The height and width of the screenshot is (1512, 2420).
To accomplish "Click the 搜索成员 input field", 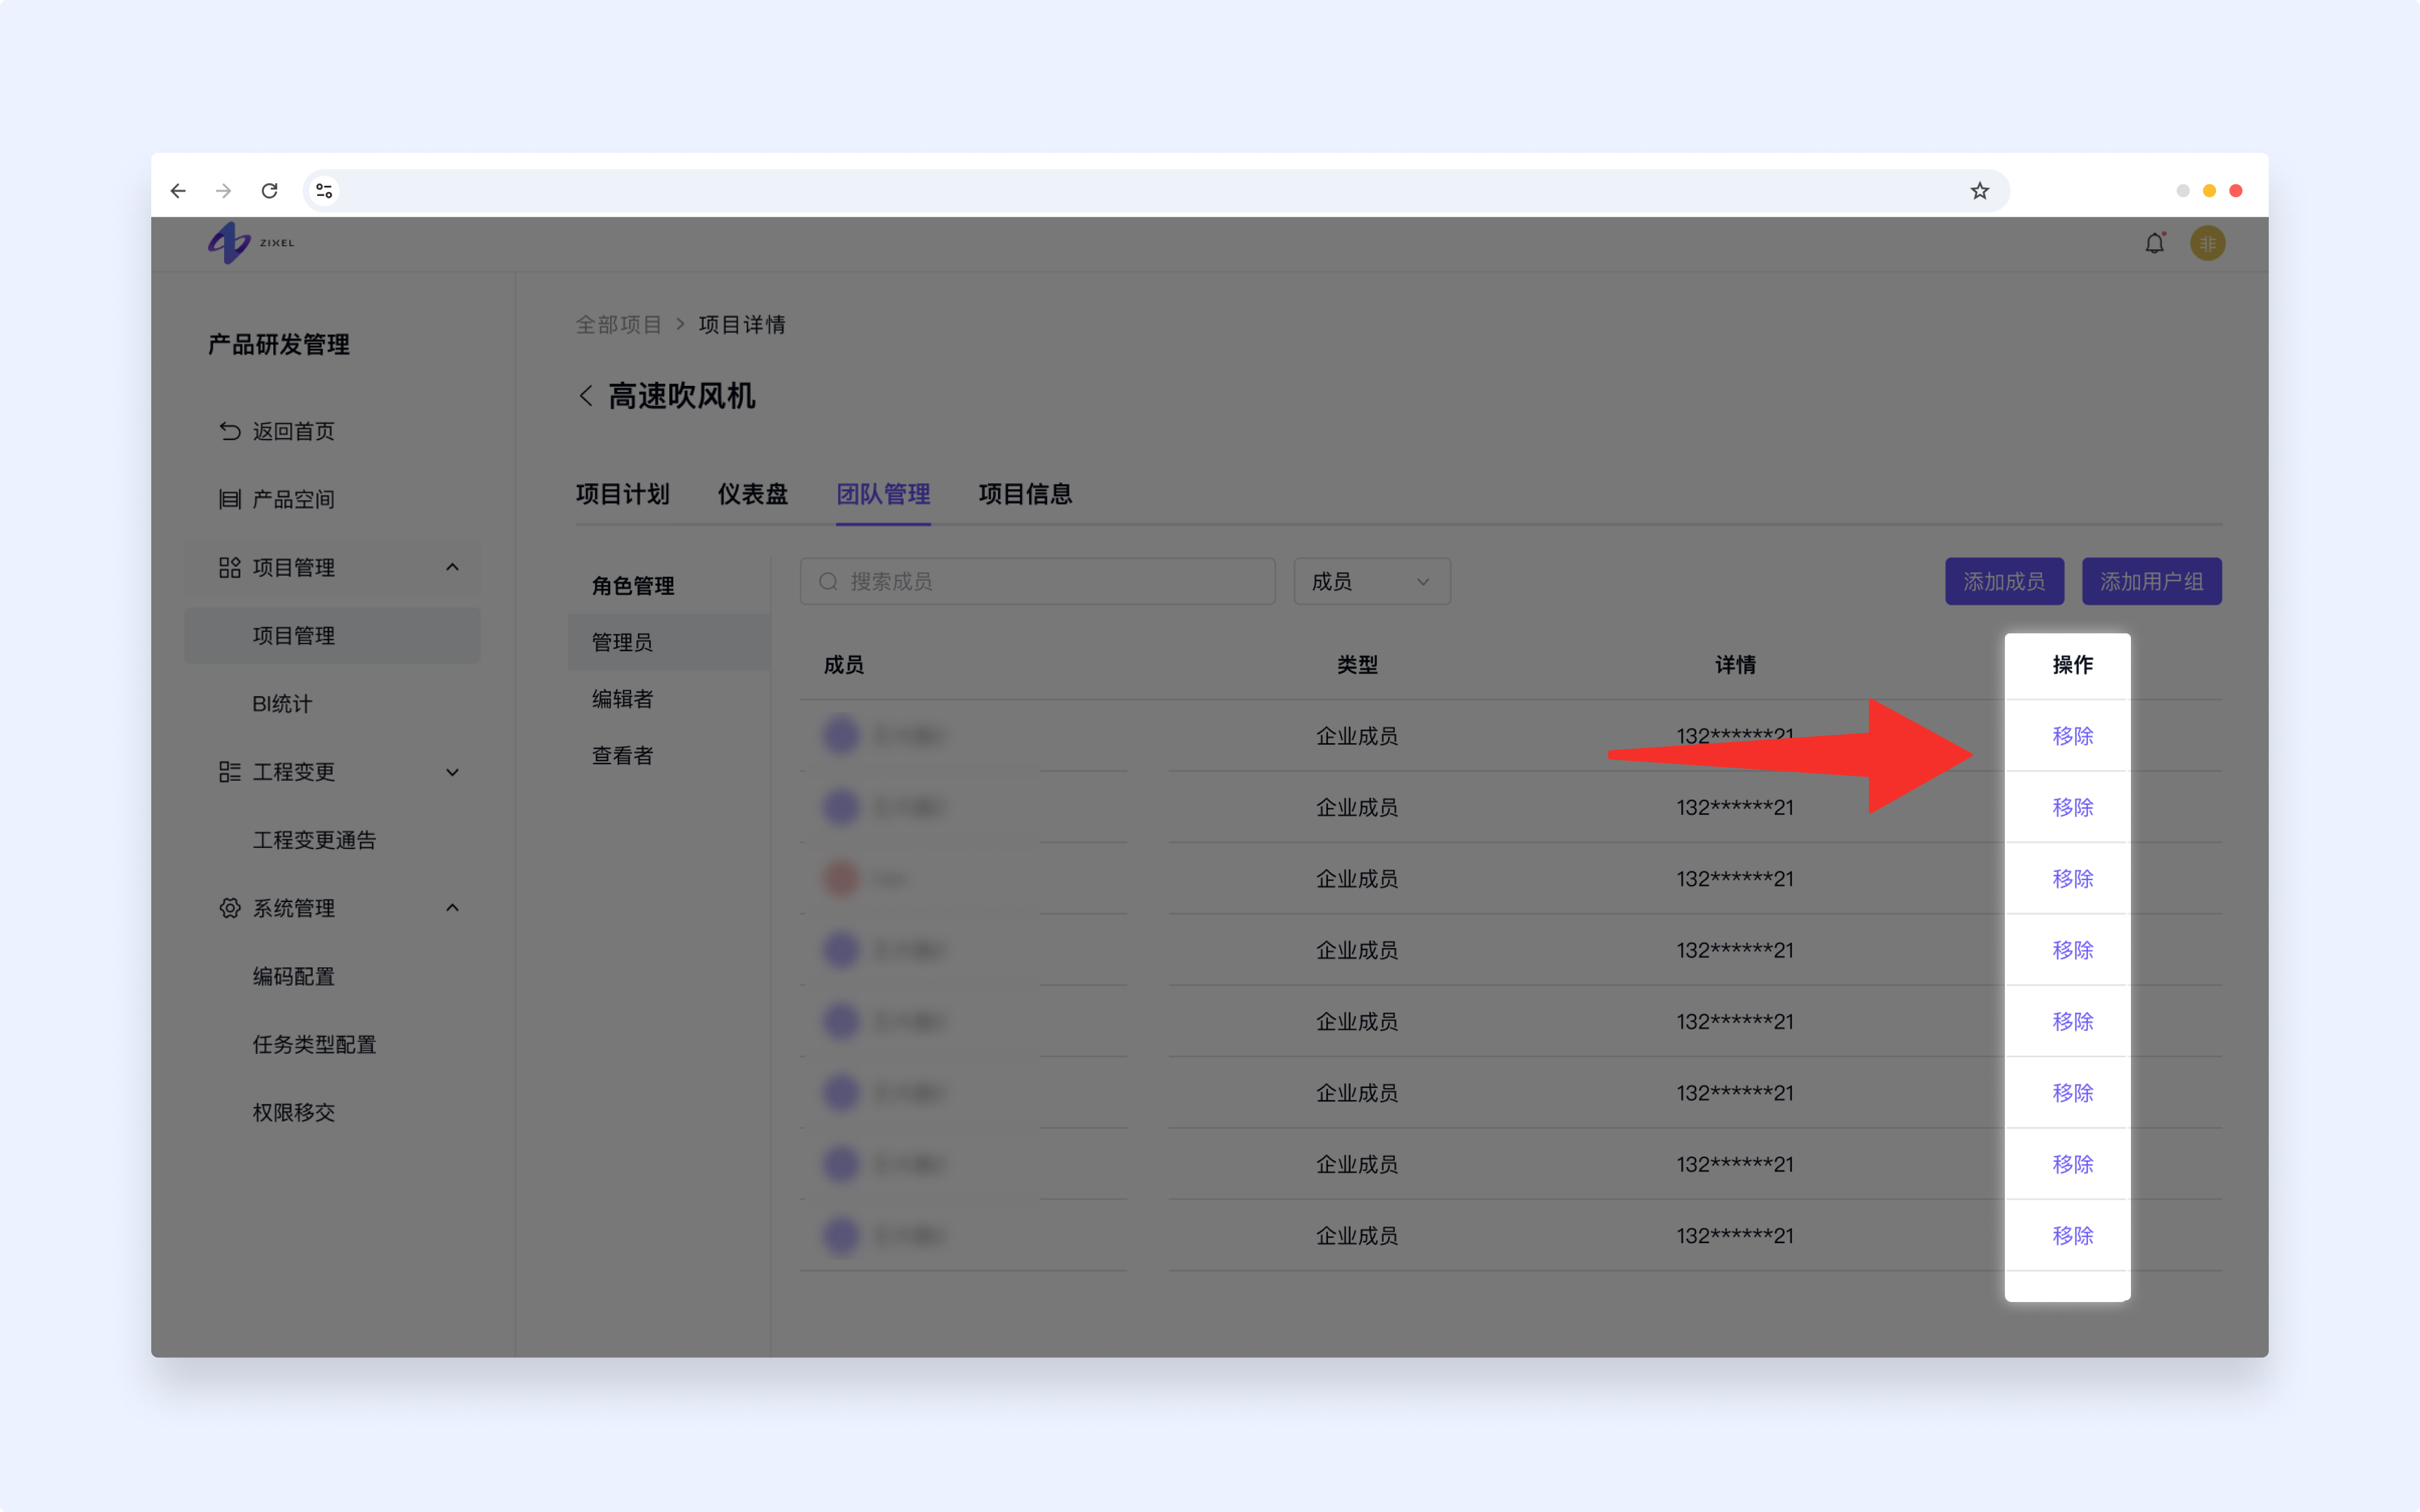I will pyautogui.click(x=1037, y=581).
